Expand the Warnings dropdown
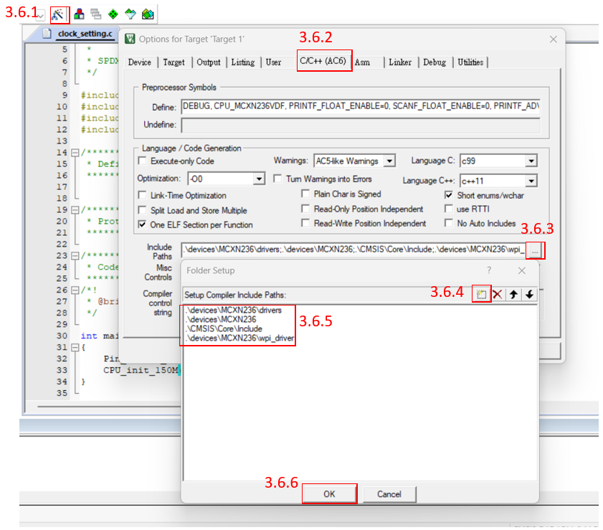 point(389,161)
